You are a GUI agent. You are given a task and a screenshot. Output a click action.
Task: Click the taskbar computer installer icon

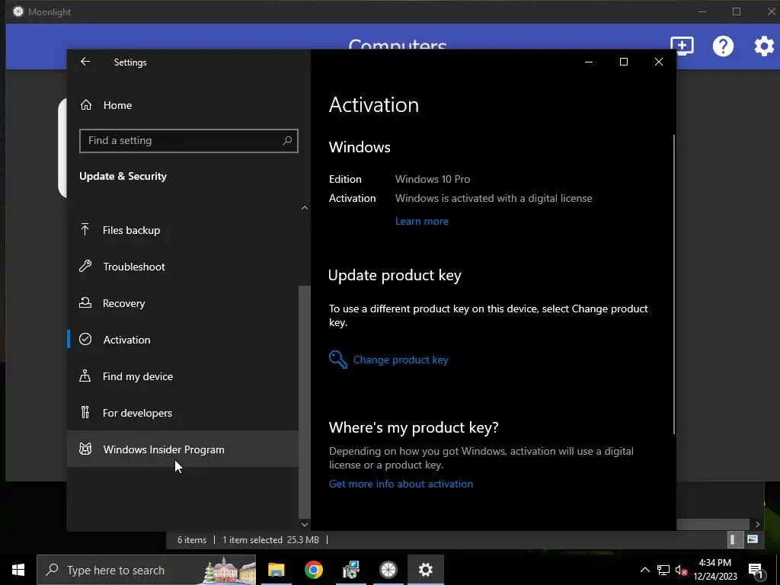pos(350,570)
